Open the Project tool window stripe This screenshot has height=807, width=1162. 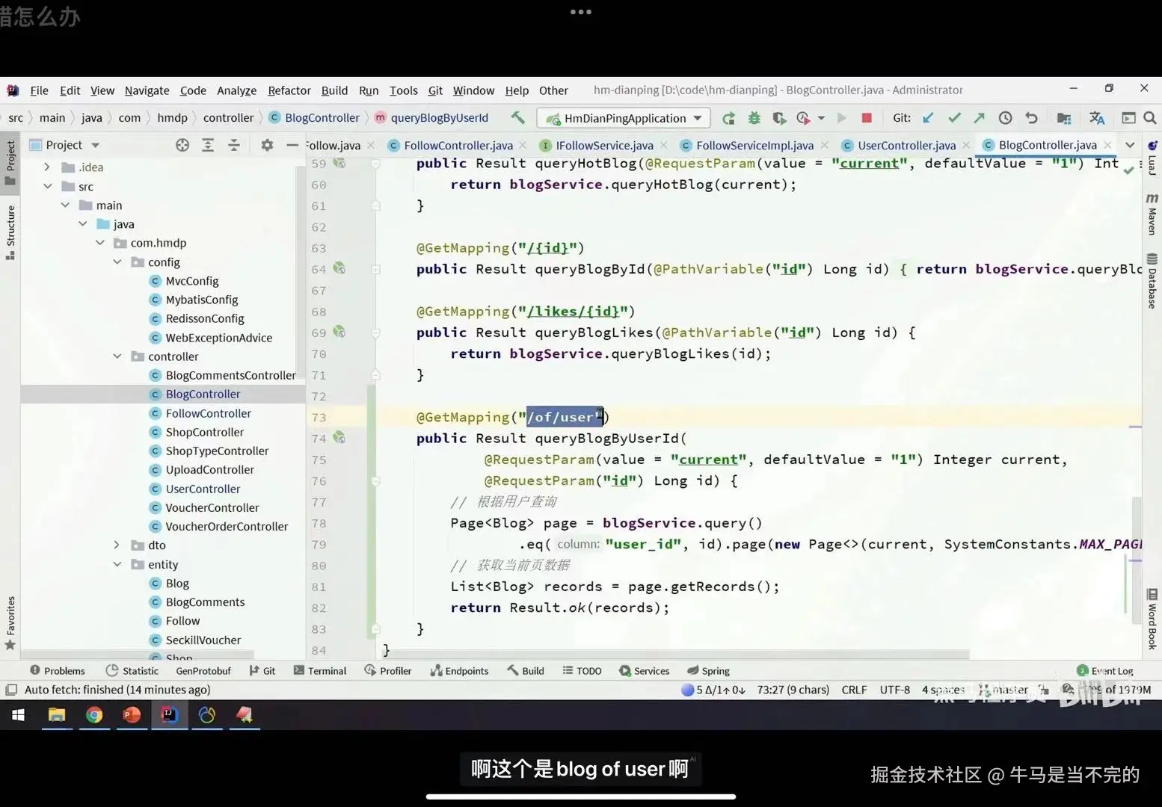pyautogui.click(x=10, y=162)
